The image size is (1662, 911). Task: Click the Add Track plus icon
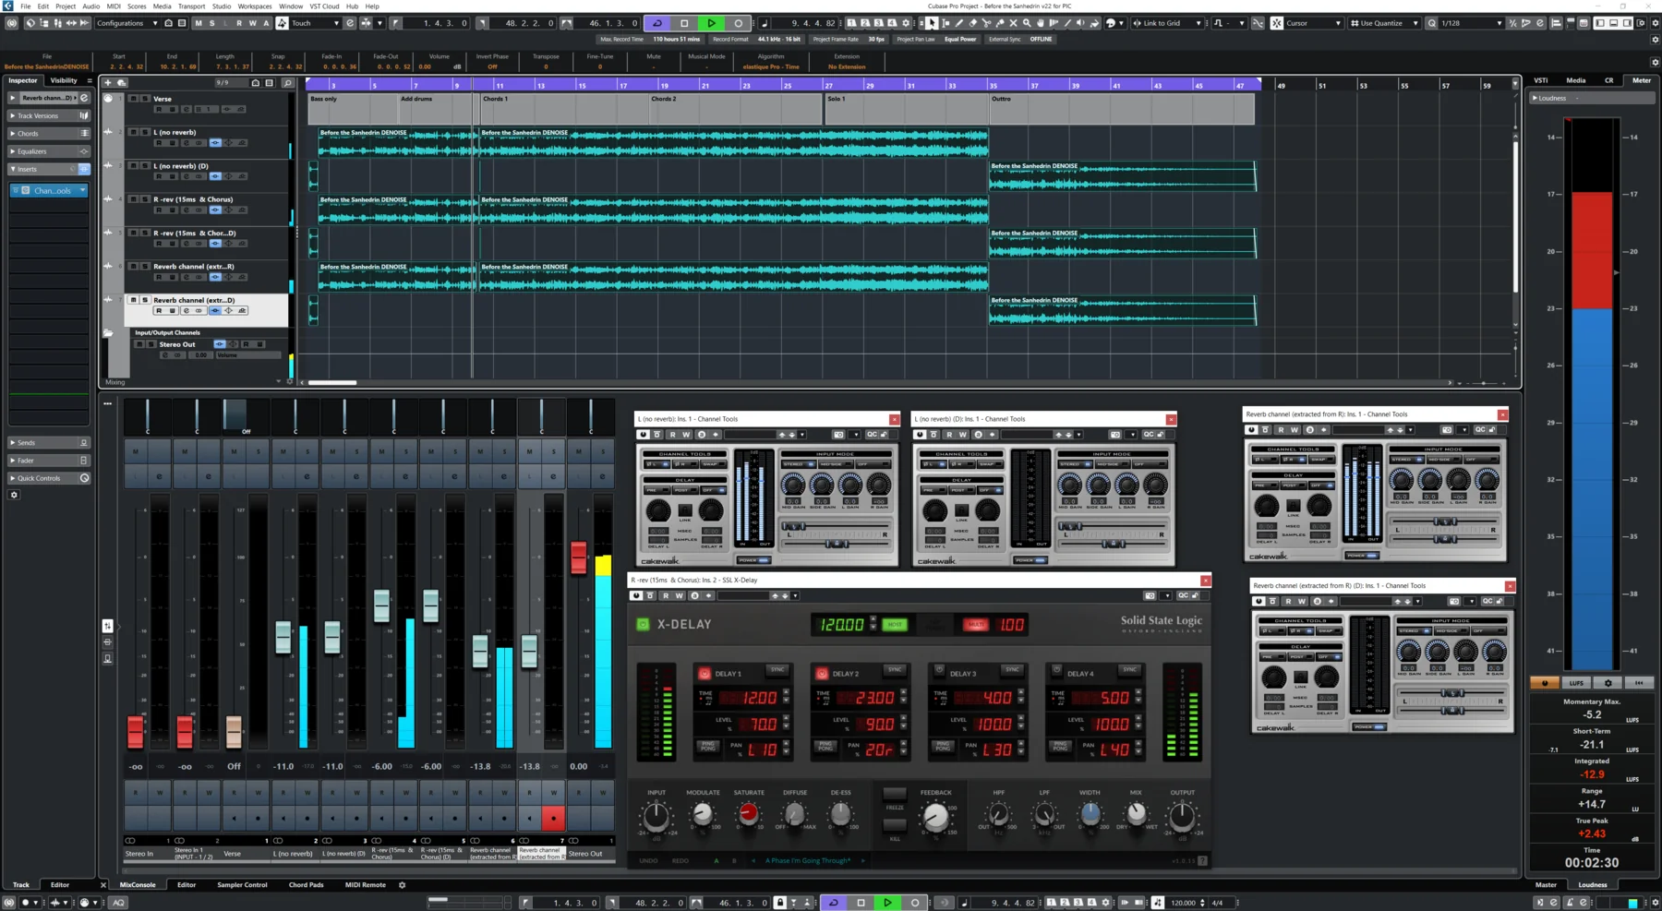[x=108, y=82]
